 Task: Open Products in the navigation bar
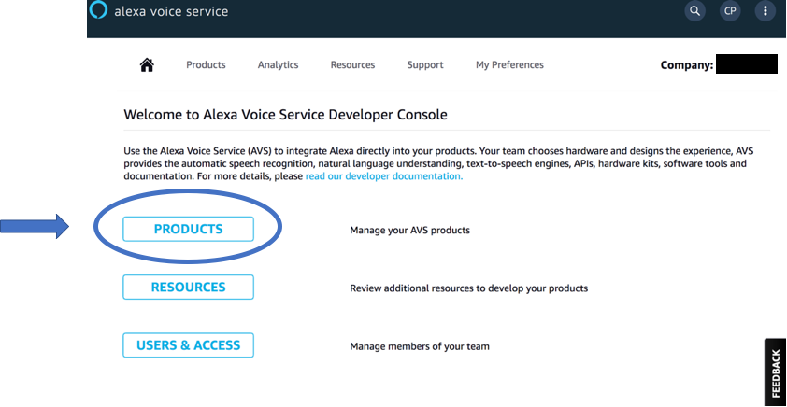206,64
